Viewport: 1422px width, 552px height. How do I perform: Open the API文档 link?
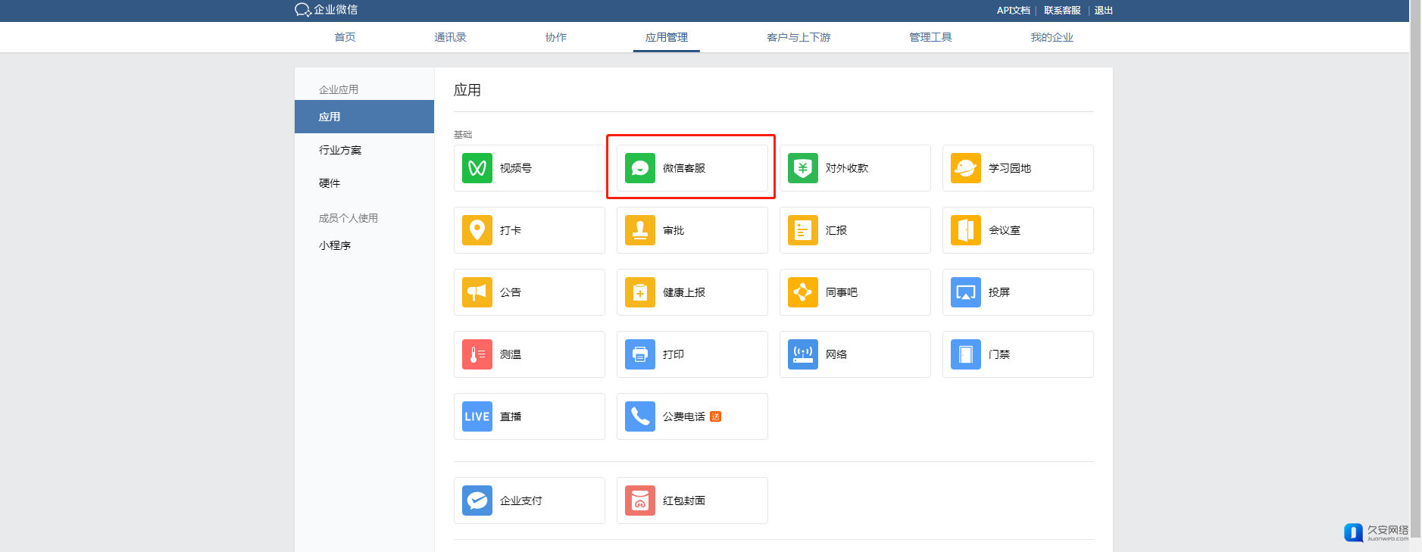point(1013,11)
